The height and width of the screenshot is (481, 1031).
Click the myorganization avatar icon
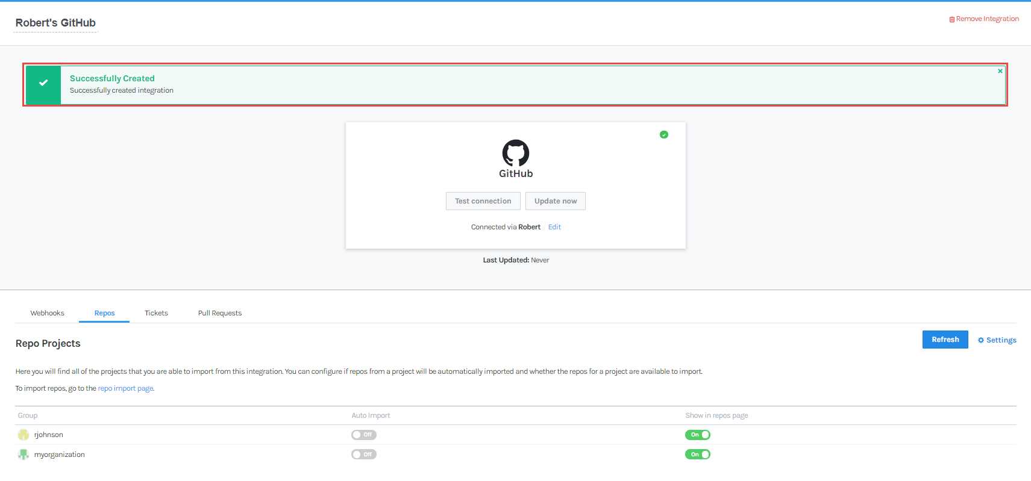tap(24, 455)
